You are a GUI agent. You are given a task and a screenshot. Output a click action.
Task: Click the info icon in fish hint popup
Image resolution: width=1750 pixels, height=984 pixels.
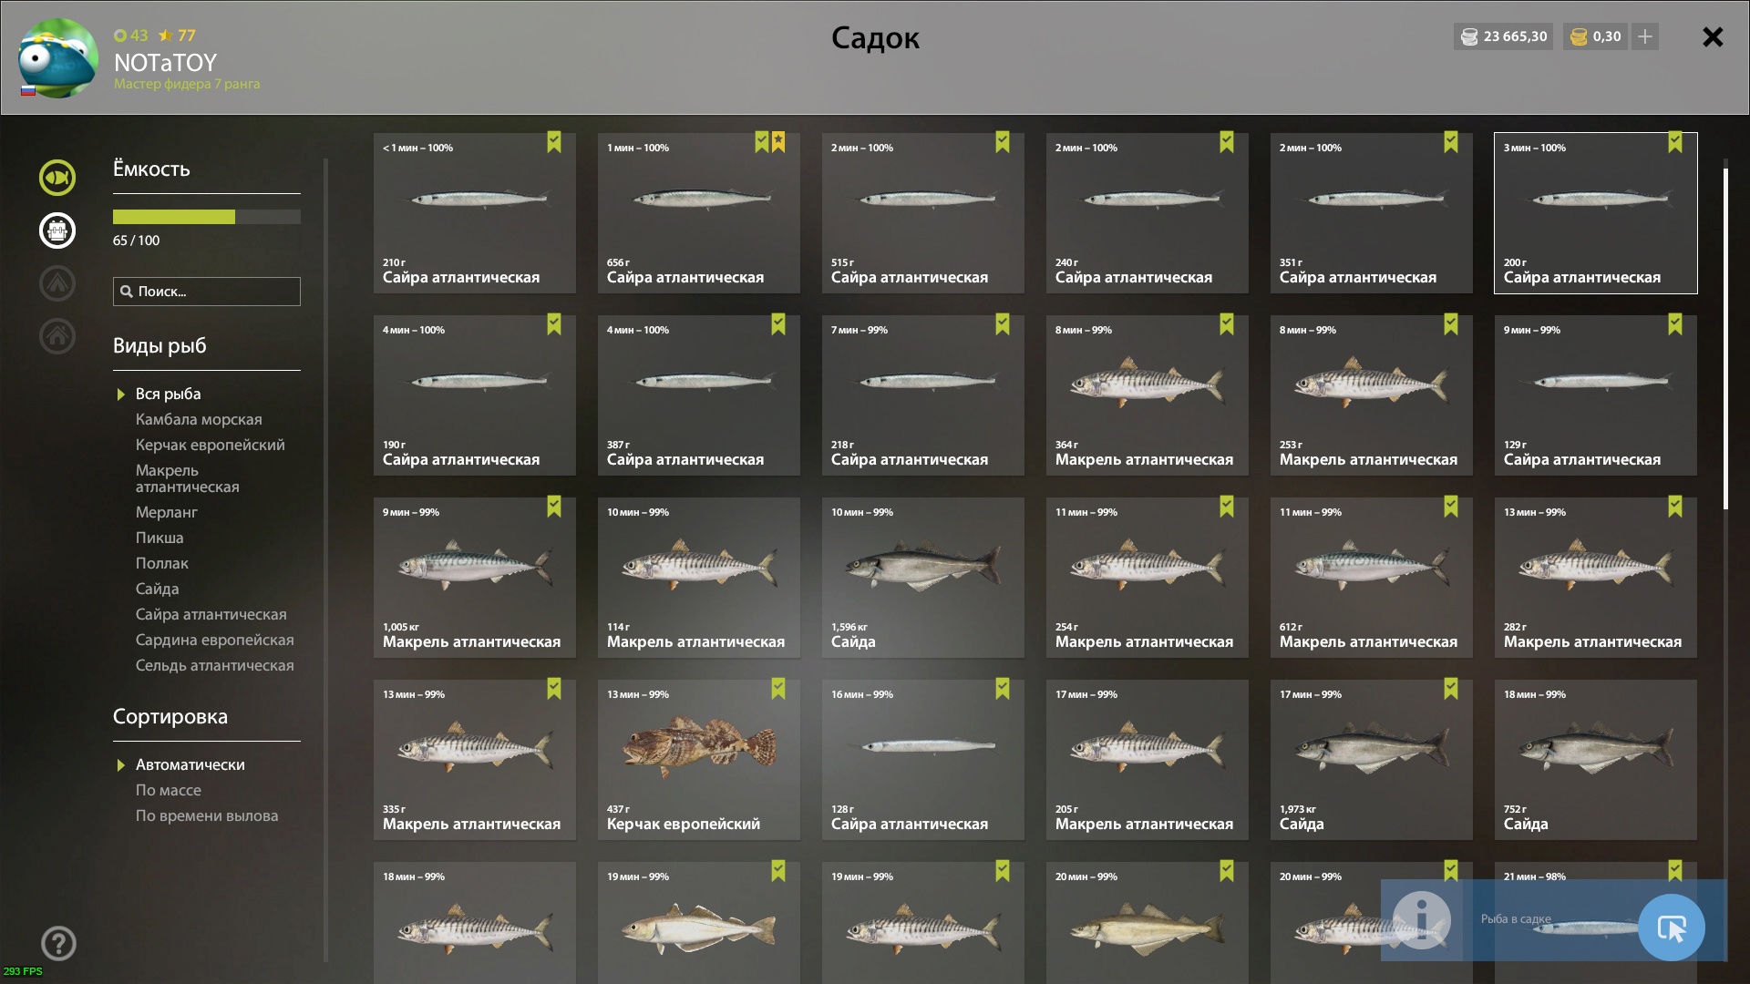point(1421,920)
